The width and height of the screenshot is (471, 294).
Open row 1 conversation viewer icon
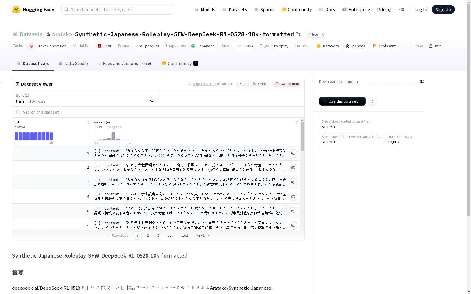[x=293, y=153]
